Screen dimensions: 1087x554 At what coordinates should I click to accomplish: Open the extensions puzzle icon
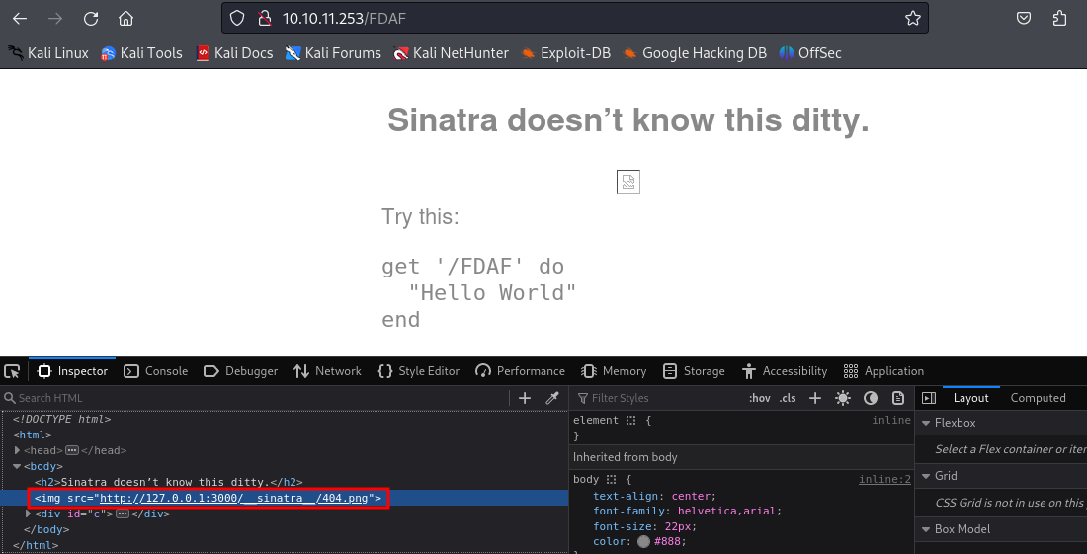(1060, 18)
